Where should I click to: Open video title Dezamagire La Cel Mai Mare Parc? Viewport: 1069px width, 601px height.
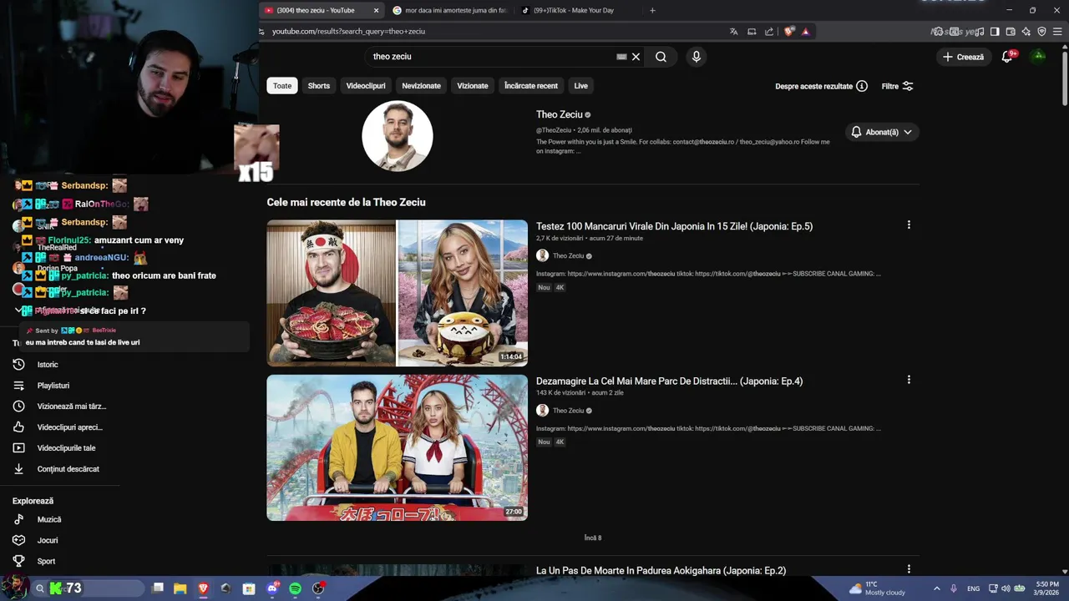(x=669, y=381)
